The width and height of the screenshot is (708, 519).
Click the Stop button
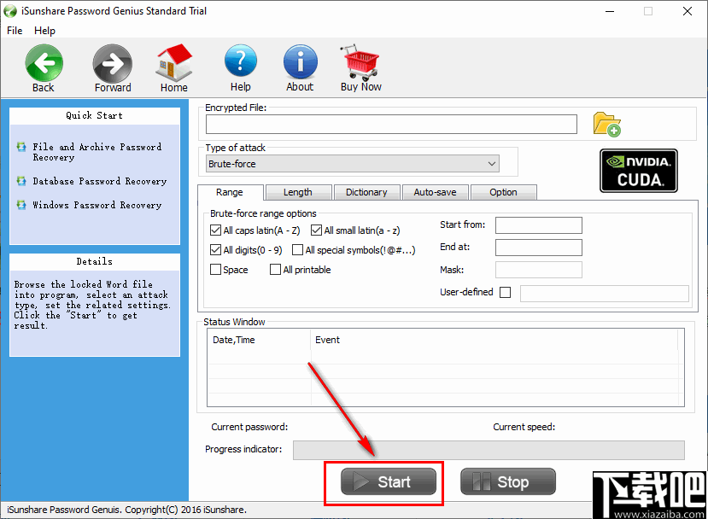[x=508, y=481]
